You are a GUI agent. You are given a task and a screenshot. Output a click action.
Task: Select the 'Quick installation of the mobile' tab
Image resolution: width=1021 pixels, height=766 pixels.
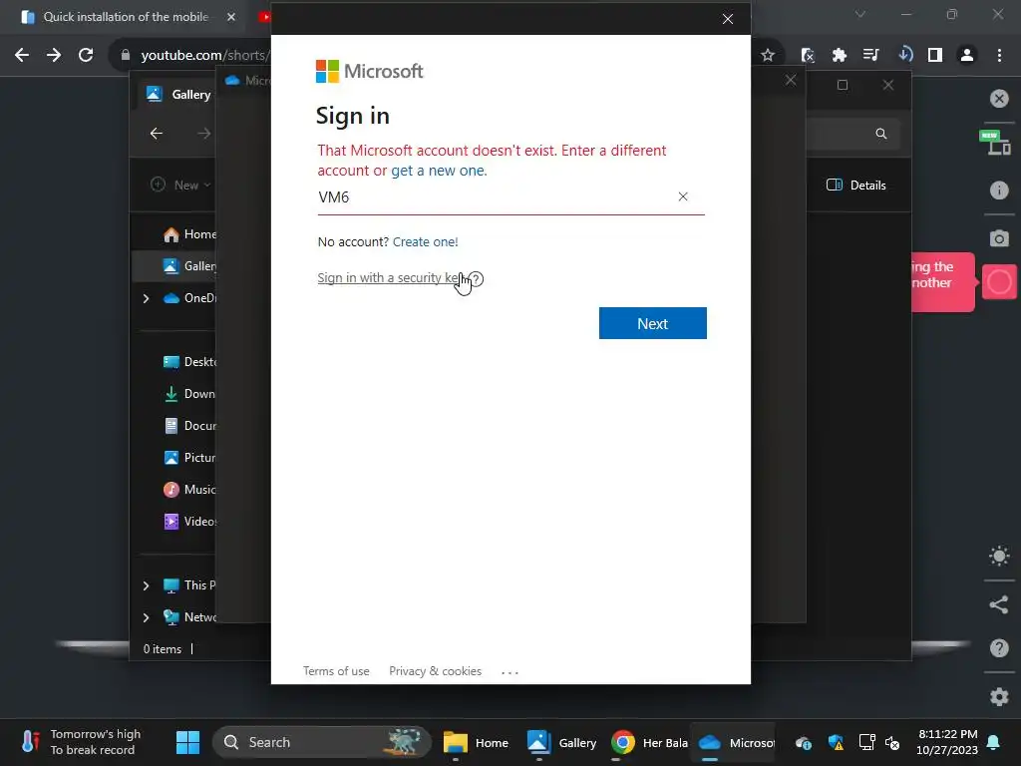point(126,17)
